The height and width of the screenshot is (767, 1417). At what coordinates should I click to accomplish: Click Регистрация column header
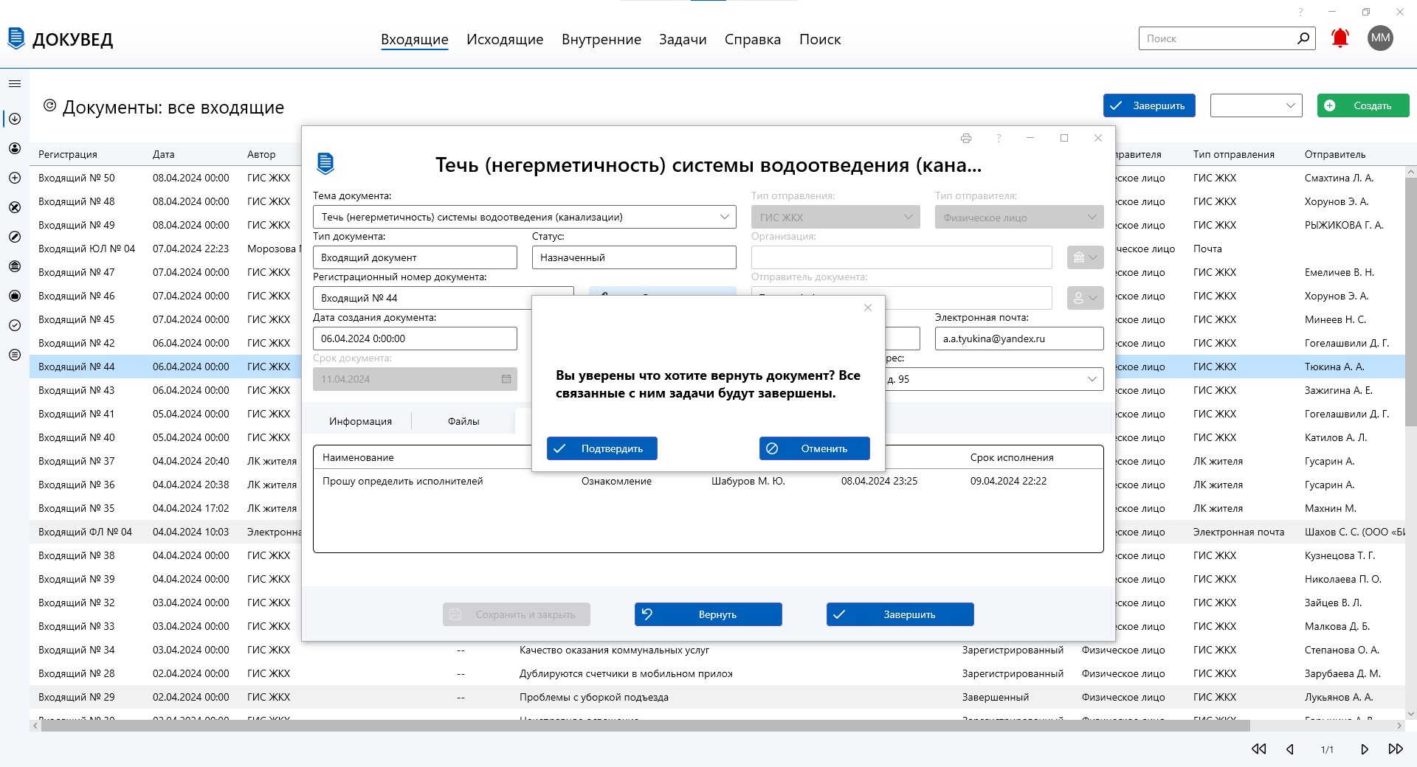pos(68,154)
